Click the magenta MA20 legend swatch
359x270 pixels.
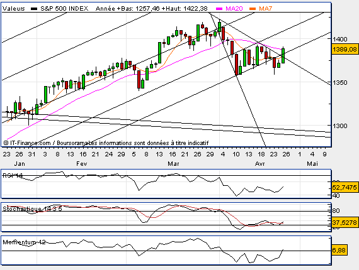(x=219, y=9)
